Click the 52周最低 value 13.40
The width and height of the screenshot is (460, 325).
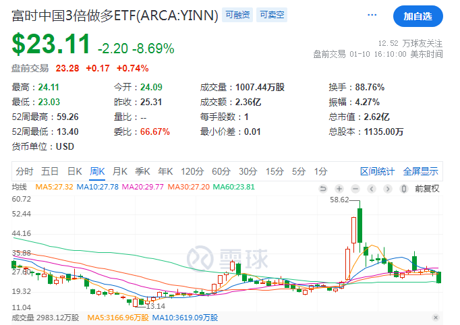pos(67,131)
